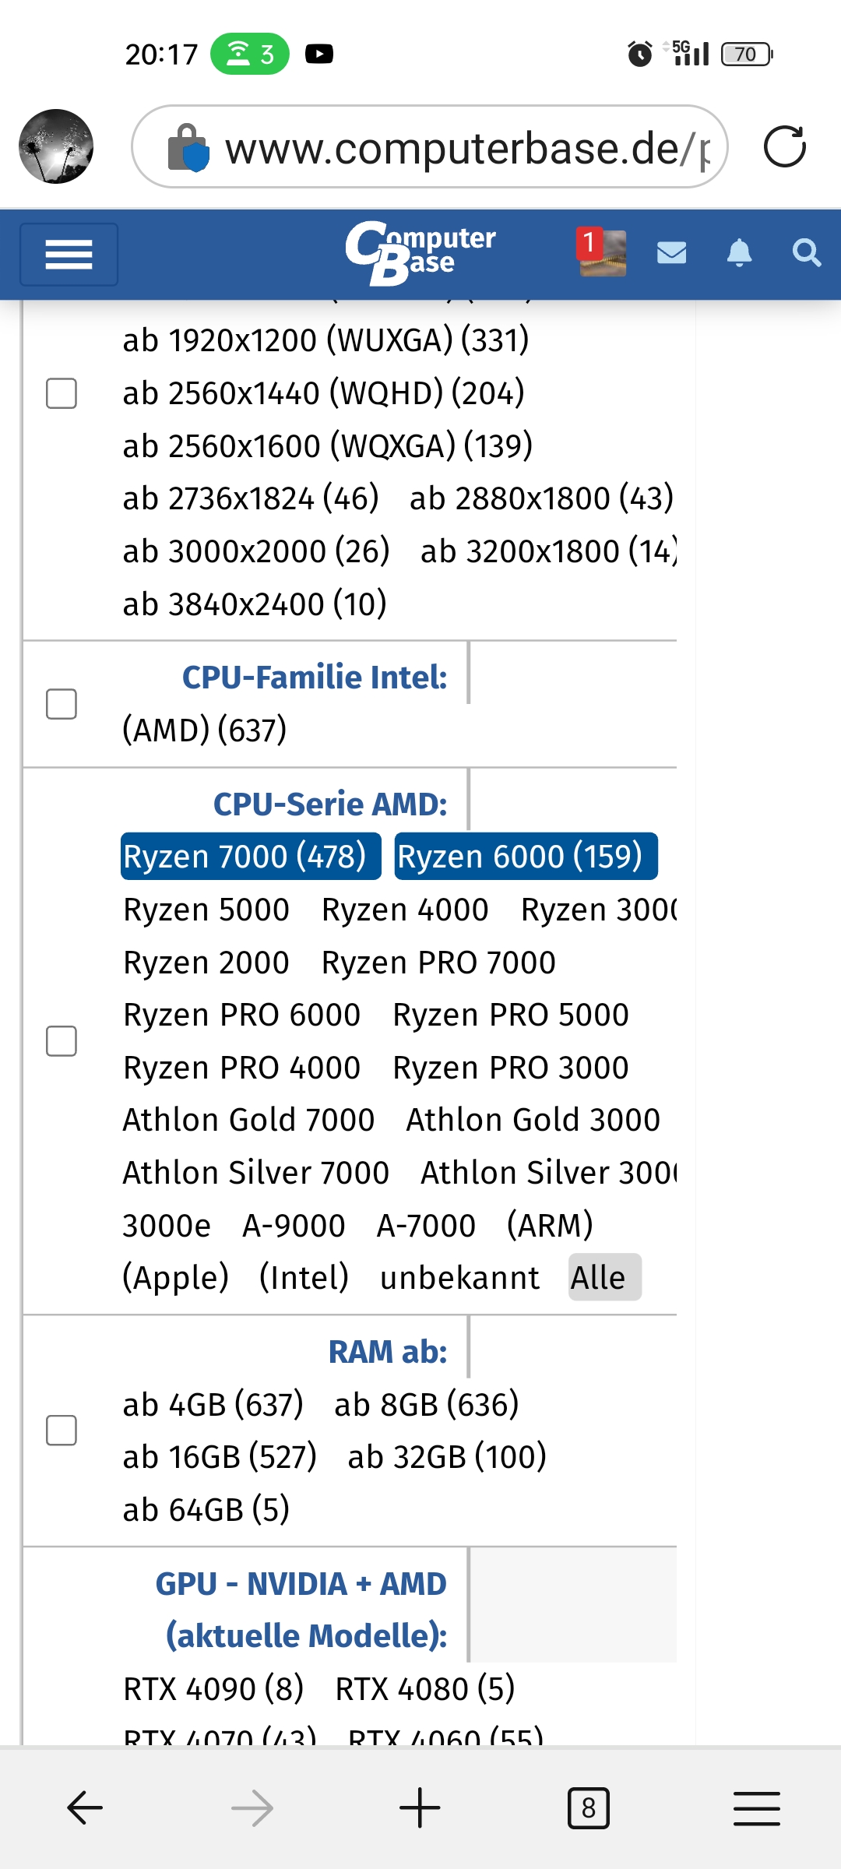
Task: Open the browser bottom menu
Action: pos(756,1807)
